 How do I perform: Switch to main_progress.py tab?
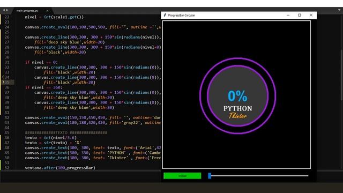(27, 11)
